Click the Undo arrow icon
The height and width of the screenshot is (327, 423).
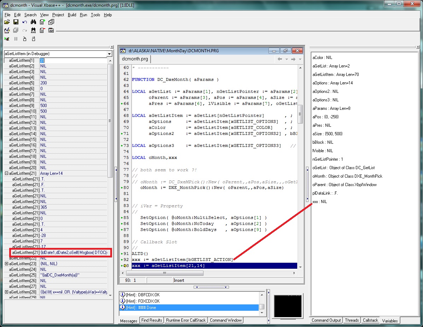click(x=24, y=22)
